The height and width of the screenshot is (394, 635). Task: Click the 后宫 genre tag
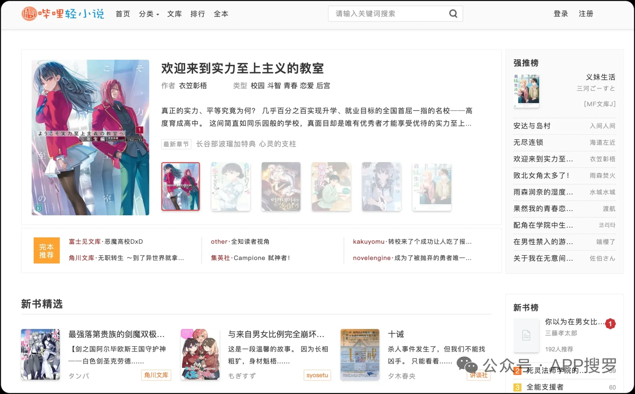click(323, 86)
